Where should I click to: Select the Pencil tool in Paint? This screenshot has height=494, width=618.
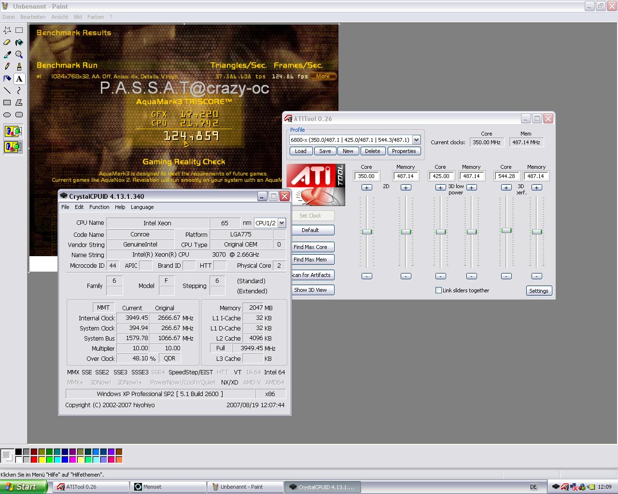click(x=7, y=67)
